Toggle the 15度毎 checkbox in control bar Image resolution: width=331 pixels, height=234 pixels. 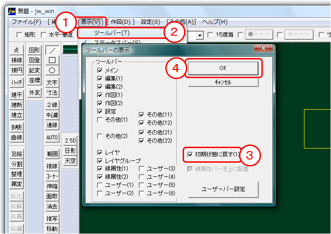coord(210,35)
